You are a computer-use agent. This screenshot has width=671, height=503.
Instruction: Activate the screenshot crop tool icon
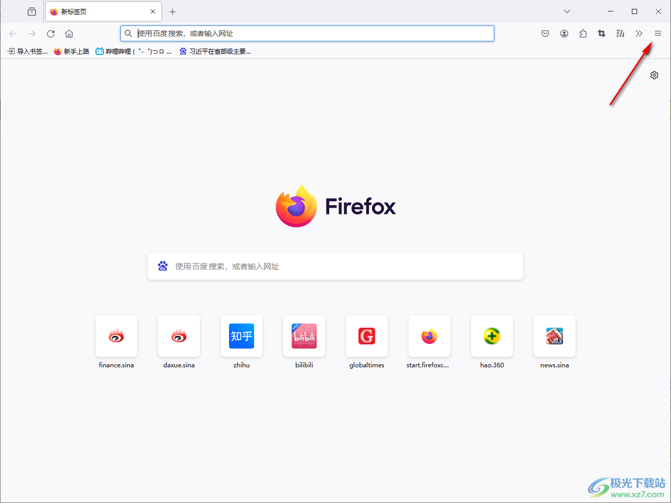(x=602, y=33)
